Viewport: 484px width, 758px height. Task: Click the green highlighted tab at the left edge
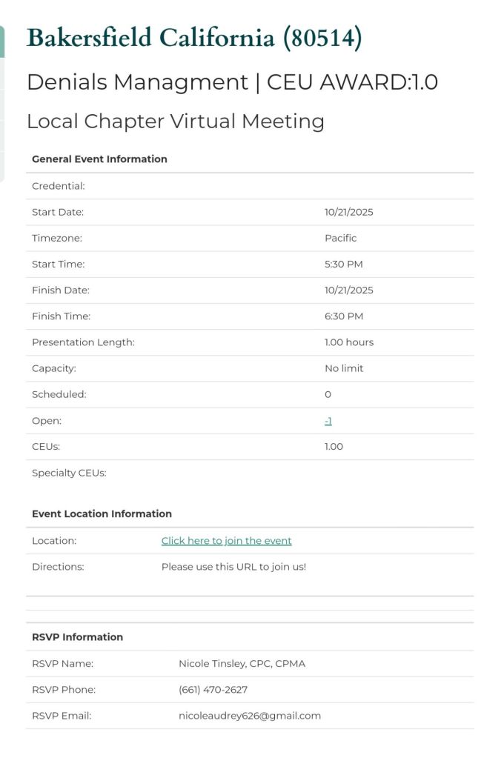point(2,41)
